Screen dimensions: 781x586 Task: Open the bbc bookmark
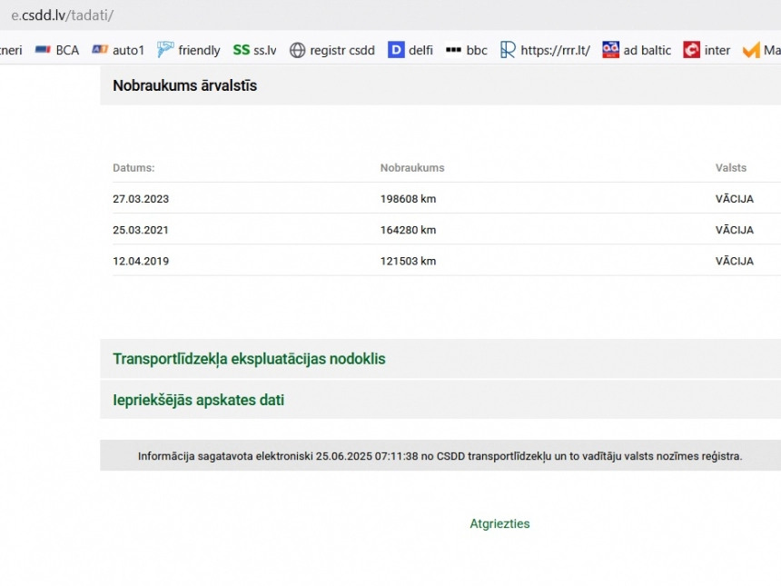pos(467,50)
